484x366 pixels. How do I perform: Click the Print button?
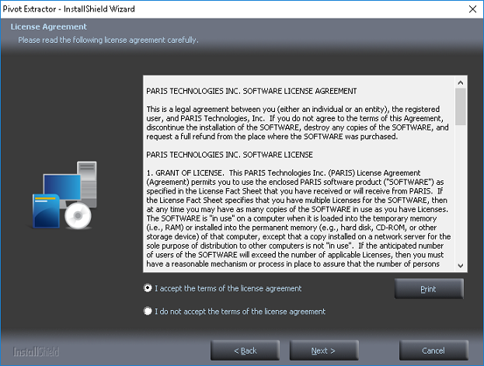point(429,289)
